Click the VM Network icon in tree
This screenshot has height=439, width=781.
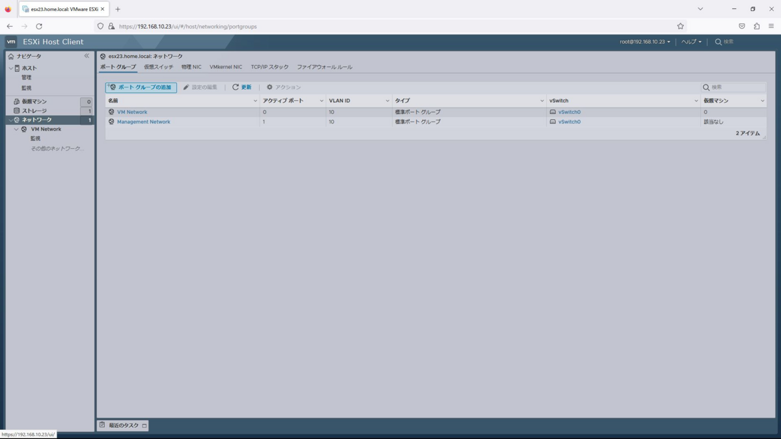coord(24,129)
